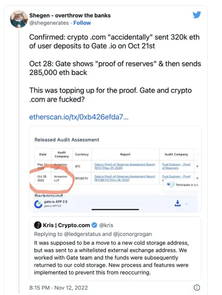The width and height of the screenshot is (222, 295).
Task: Open the first Trust Explorer proof link
Action: point(176,166)
